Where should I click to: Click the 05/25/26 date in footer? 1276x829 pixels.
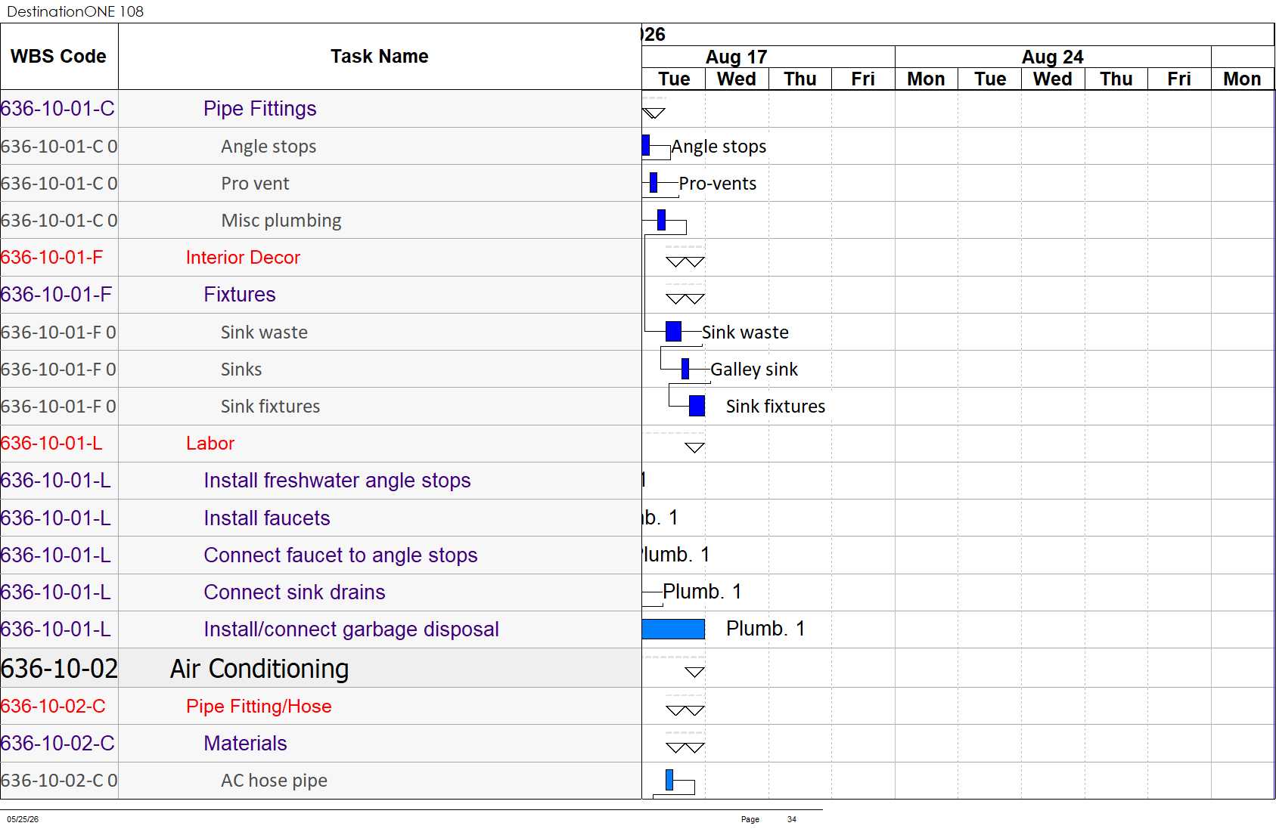pyautogui.click(x=23, y=819)
